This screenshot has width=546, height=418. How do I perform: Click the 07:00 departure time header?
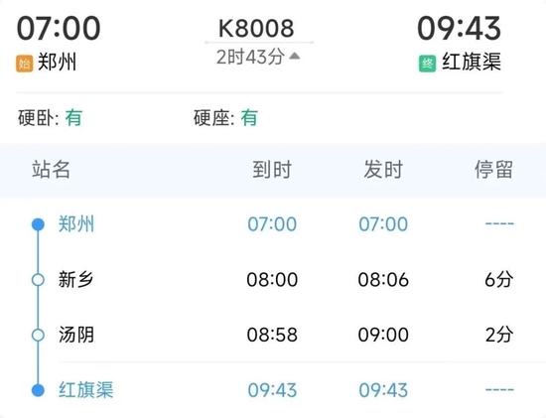[59, 28]
